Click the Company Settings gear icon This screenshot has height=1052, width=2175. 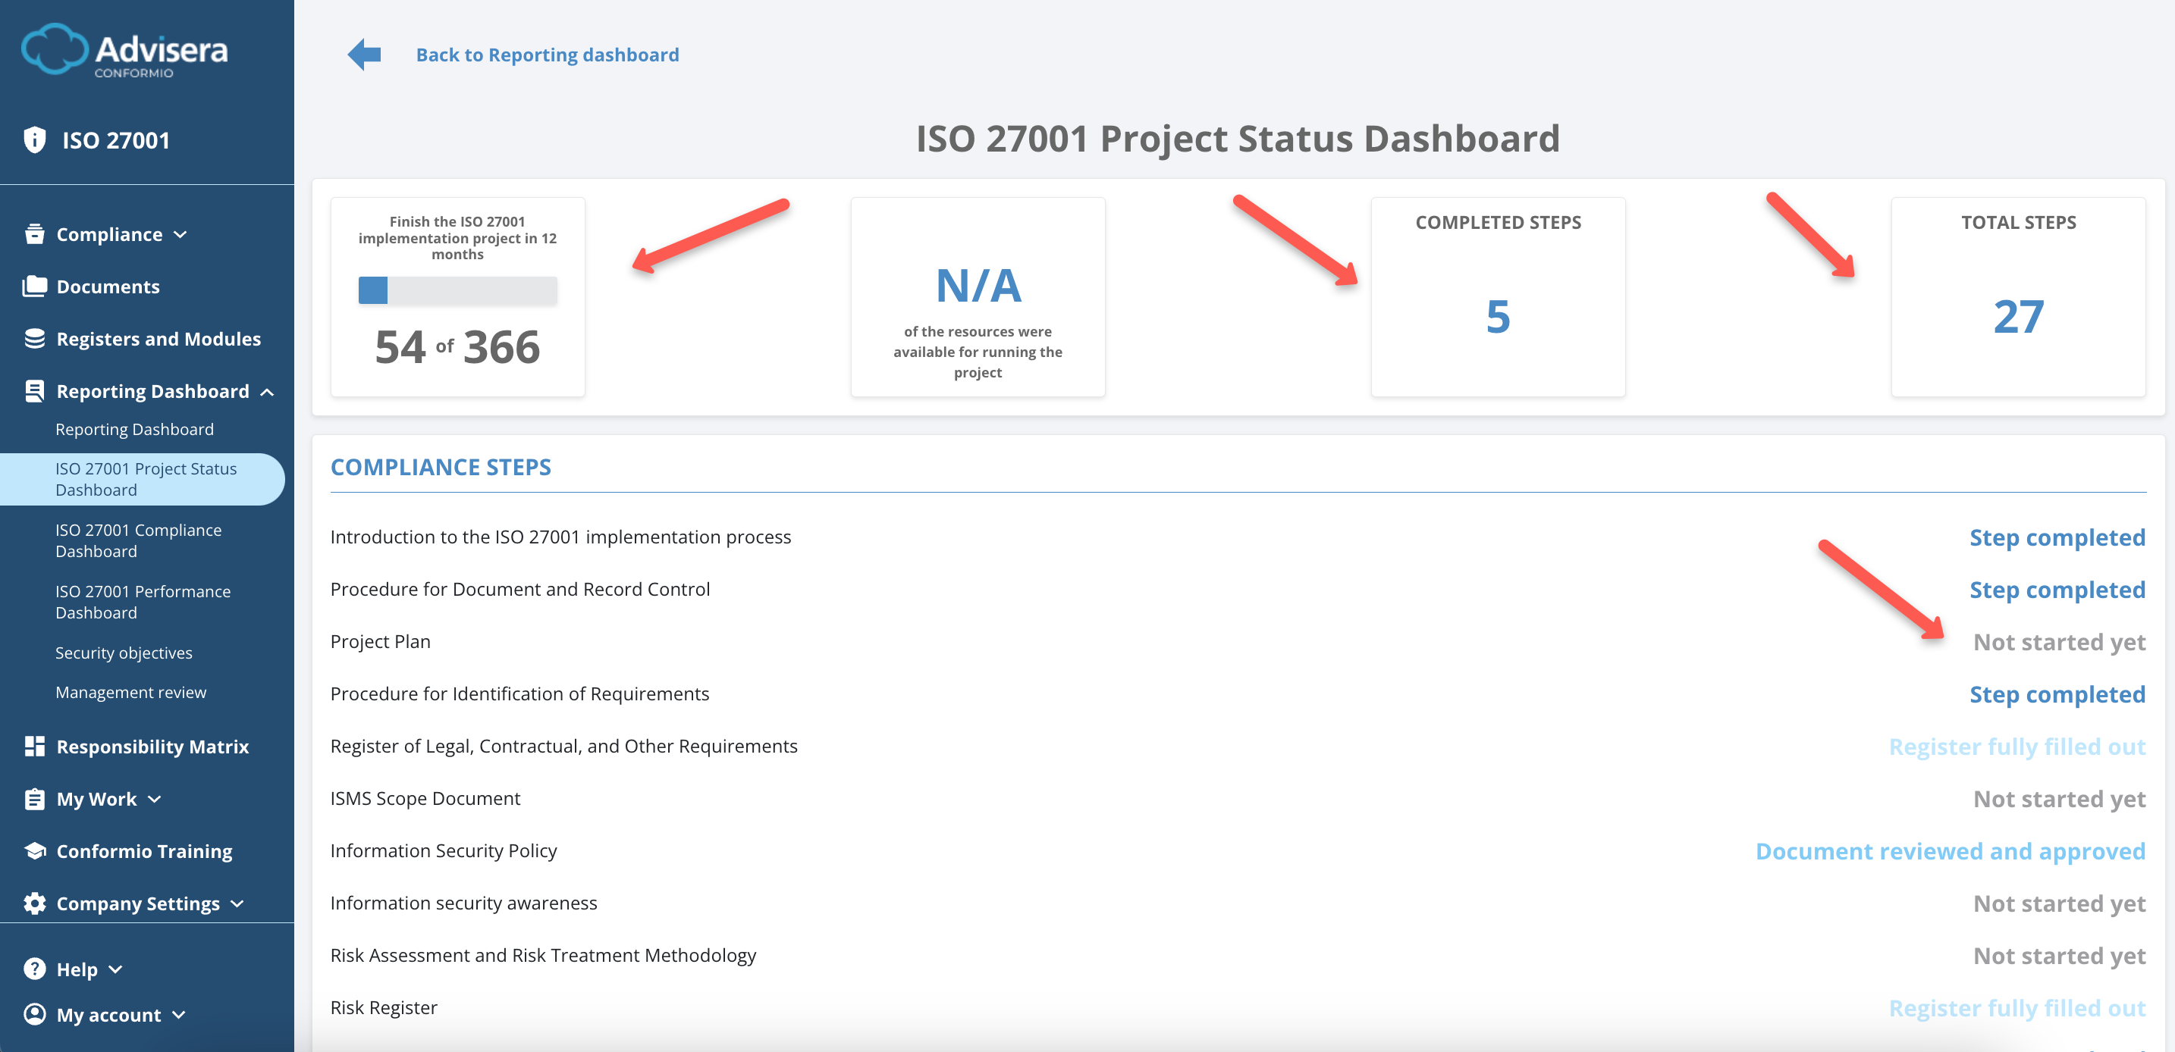point(34,903)
